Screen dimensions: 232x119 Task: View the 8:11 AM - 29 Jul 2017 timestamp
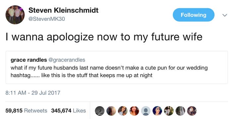[x=33, y=93]
